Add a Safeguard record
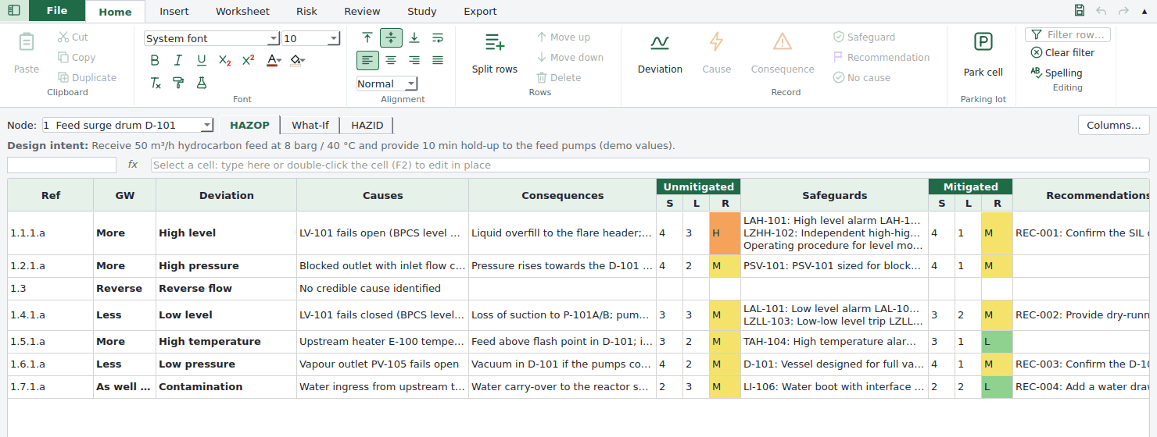 tap(864, 37)
